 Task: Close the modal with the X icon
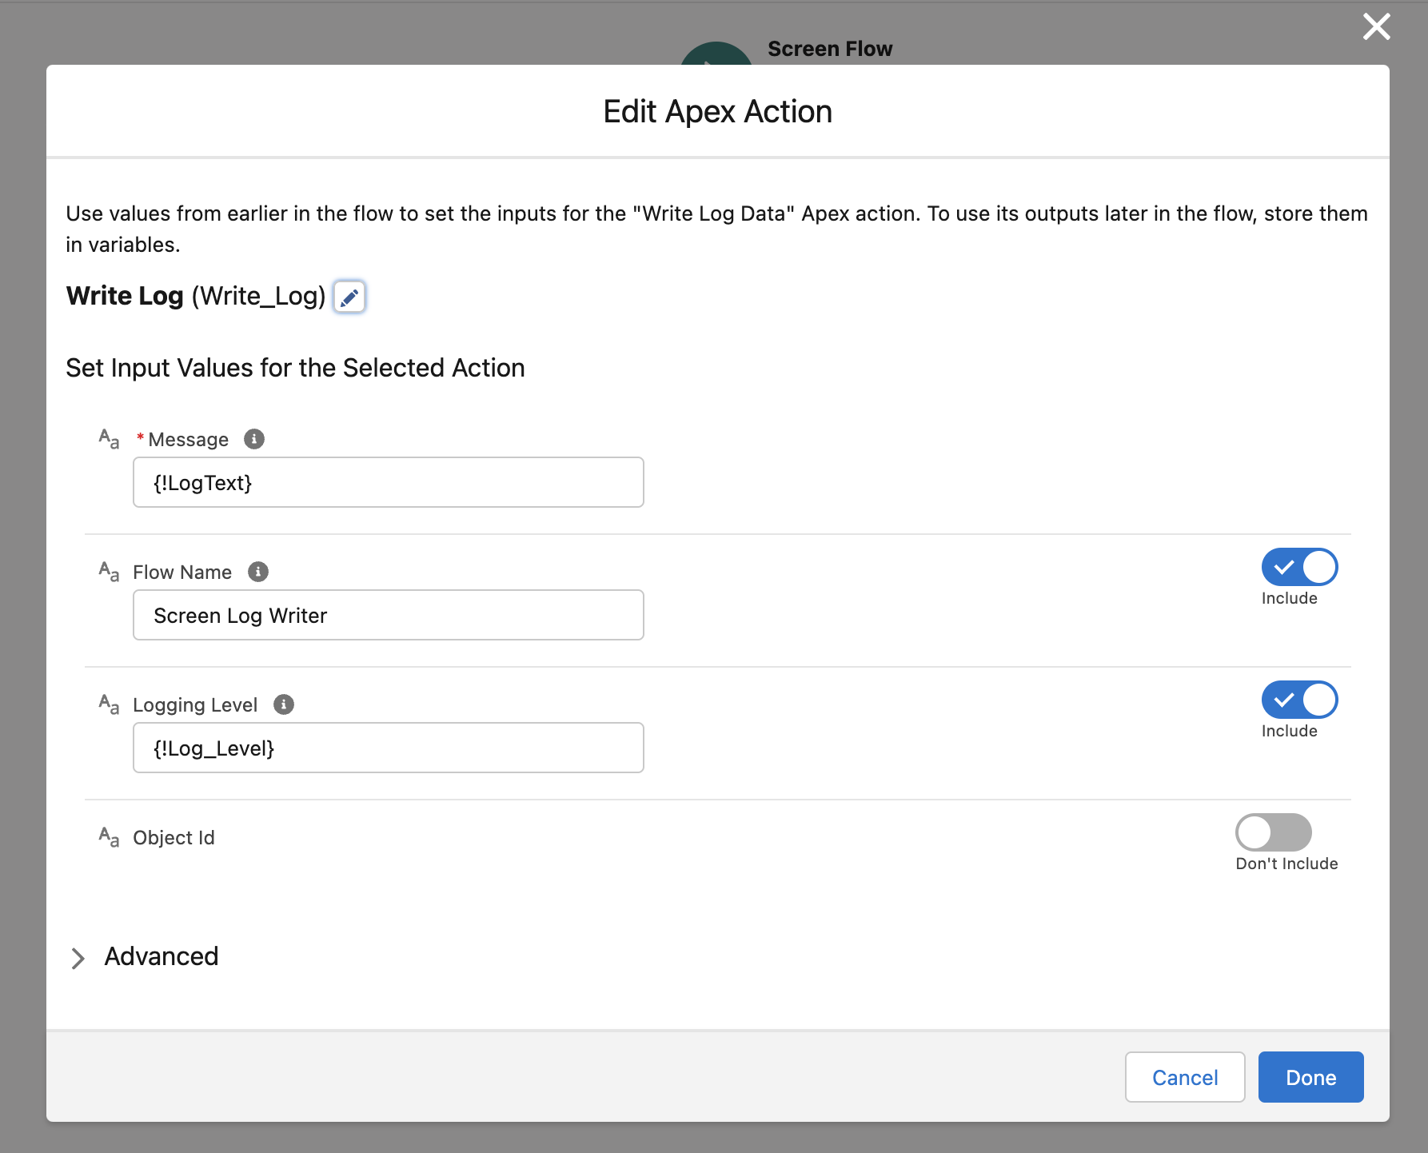click(x=1376, y=26)
